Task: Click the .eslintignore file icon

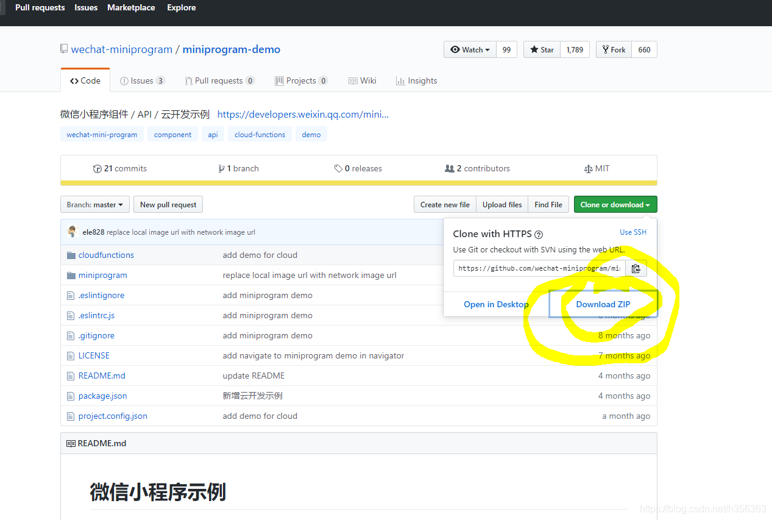Action: (71, 295)
